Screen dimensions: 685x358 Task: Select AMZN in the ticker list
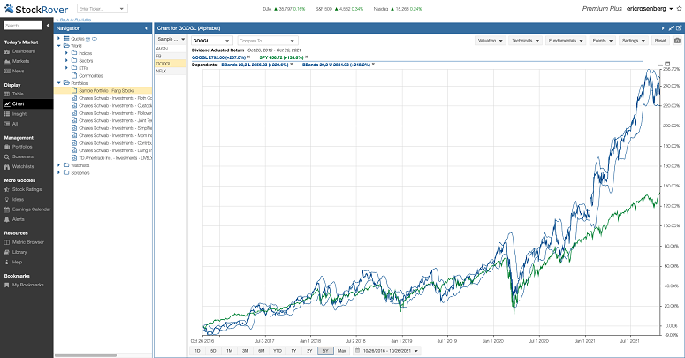click(171, 49)
